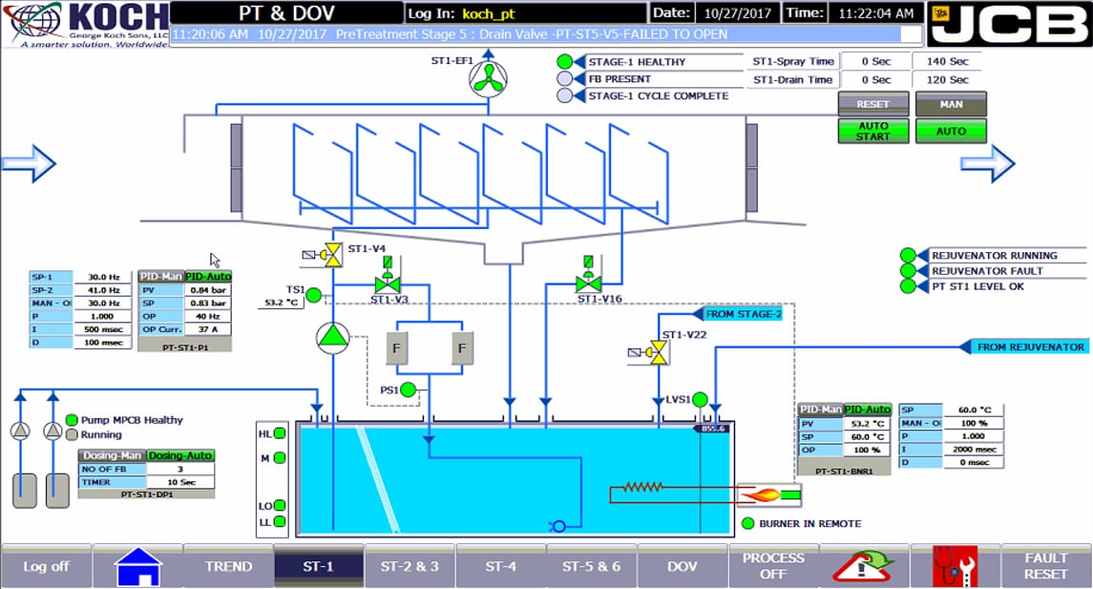Screen dimensions: 1093x589
Task: Set burner controller to PID-Auto
Action: coord(867,410)
